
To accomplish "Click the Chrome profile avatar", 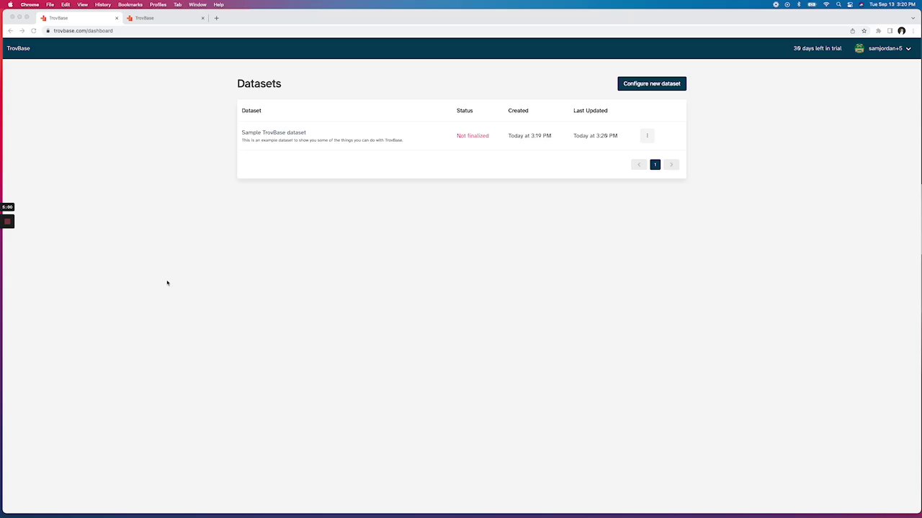I will [901, 31].
